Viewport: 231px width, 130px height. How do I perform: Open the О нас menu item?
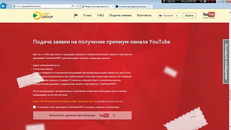[87, 15]
